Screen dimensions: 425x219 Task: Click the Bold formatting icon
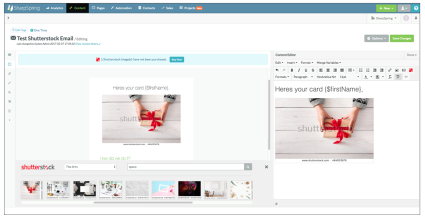pos(292,70)
